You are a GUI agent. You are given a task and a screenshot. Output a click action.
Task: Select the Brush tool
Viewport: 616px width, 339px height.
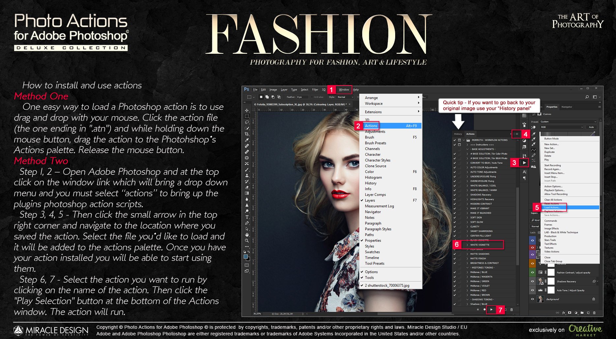247,169
